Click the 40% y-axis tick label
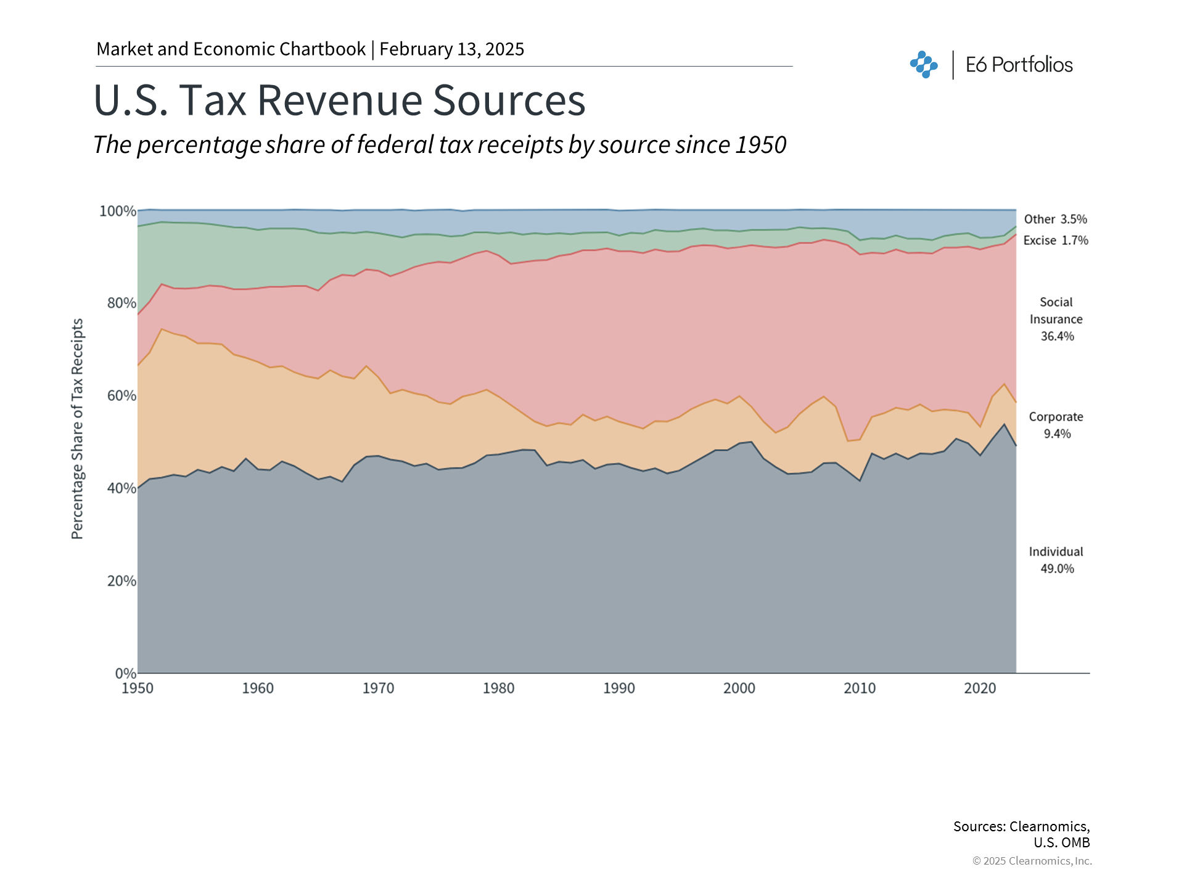 click(121, 488)
